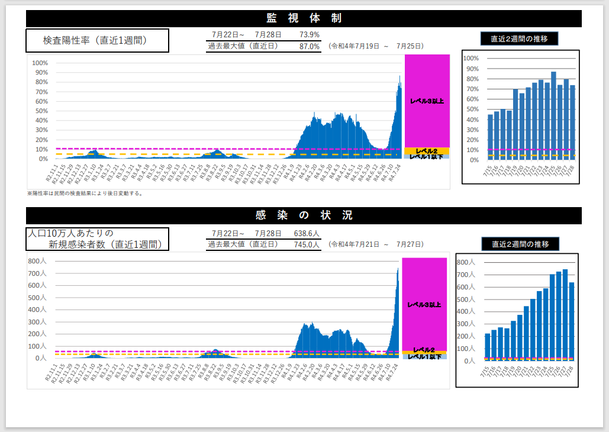Click magenta レベル3以上 band in infections chart
Image resolution: width=609 pixels, height=432 pixels.
(x=424, y=304)
